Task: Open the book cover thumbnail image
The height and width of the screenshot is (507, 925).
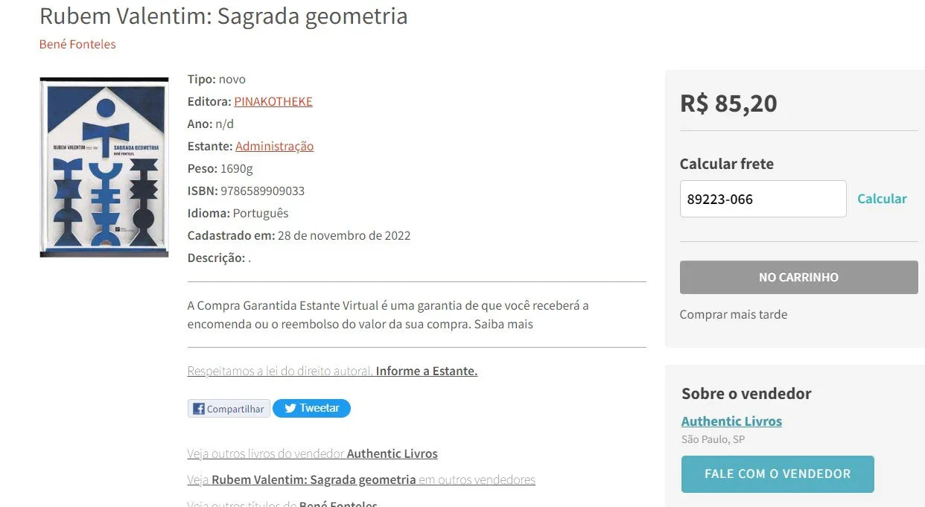Action: coord(104,168)
